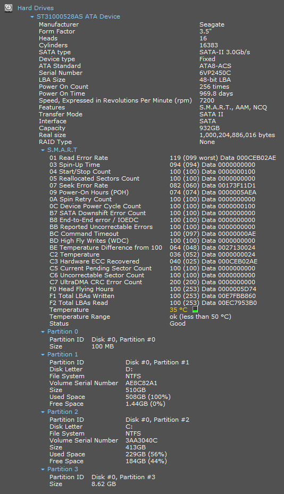Click the green temperature indicator icon
The width and height of the screenshot is (284, 494).
[x=195, y=309]
